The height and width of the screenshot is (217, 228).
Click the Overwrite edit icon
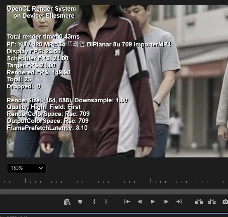212,201
